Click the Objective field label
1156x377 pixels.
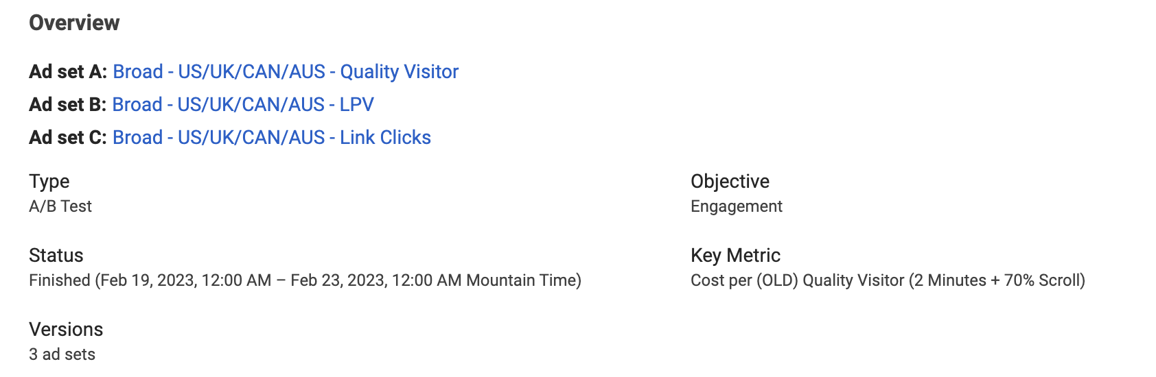point(730,182)
